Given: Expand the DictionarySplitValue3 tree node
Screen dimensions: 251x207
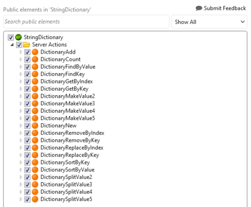Looking at the screenshot, I should click(x=21, y=184).
